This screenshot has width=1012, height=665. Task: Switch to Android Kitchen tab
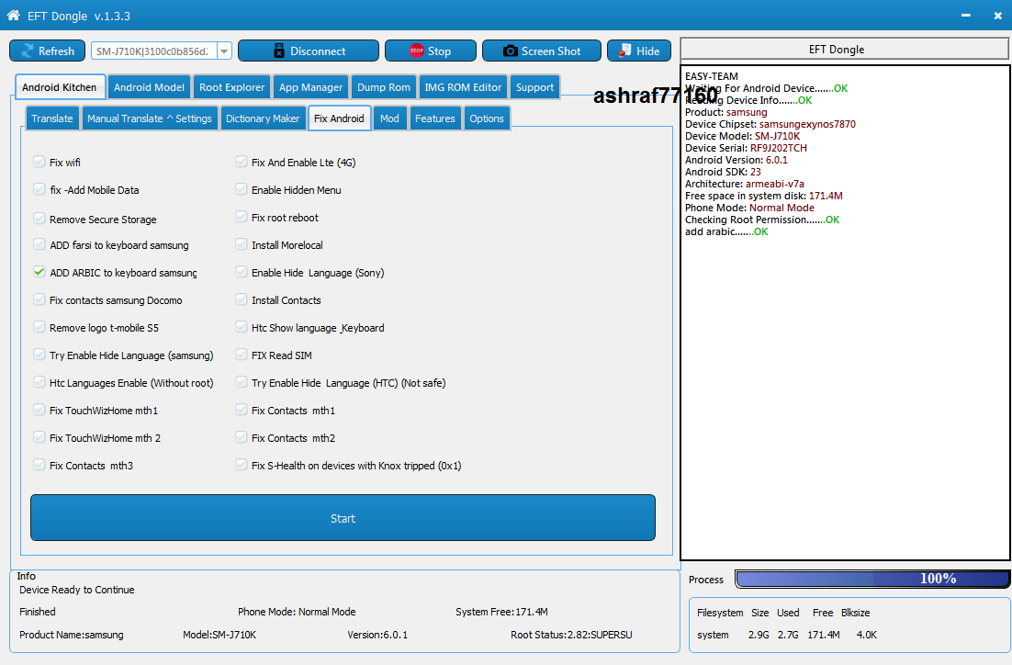pos(60,87)
